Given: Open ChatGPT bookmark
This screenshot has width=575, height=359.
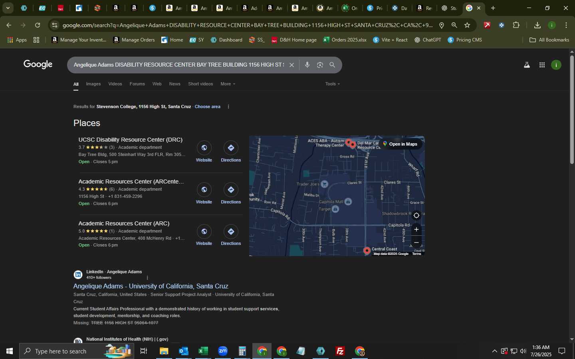Looking at the screenshot, I should click(x=428, y=40).
